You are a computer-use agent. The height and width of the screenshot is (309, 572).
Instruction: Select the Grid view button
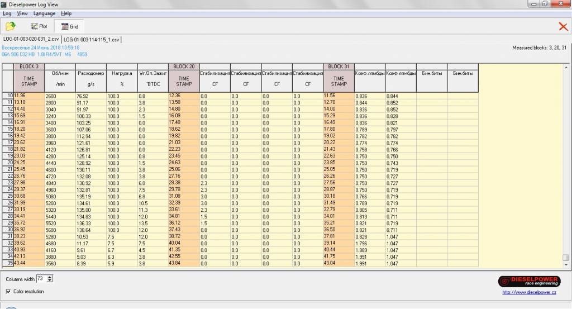69,26
